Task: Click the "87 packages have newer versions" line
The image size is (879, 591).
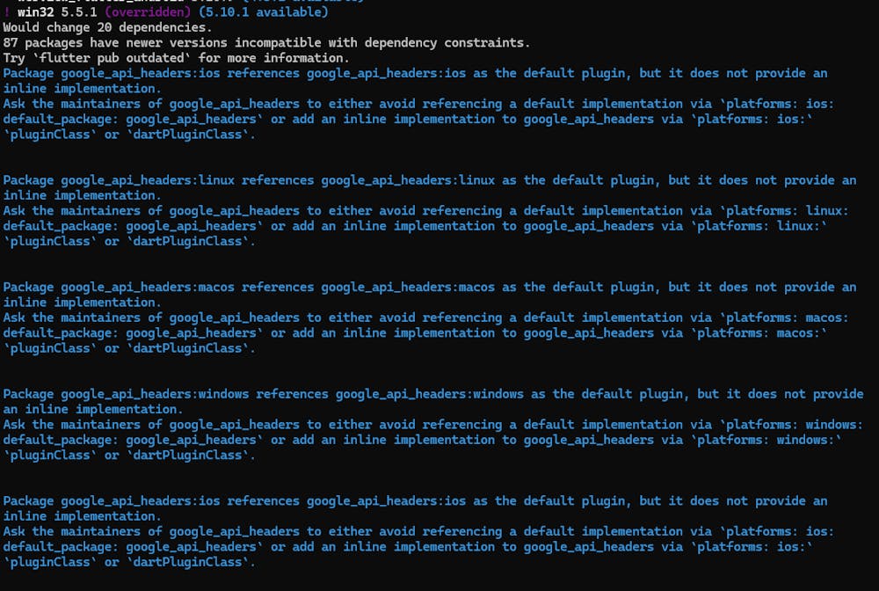Action: tap(266, 42)
